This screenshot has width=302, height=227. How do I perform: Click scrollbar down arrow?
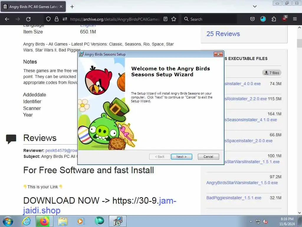299,213
